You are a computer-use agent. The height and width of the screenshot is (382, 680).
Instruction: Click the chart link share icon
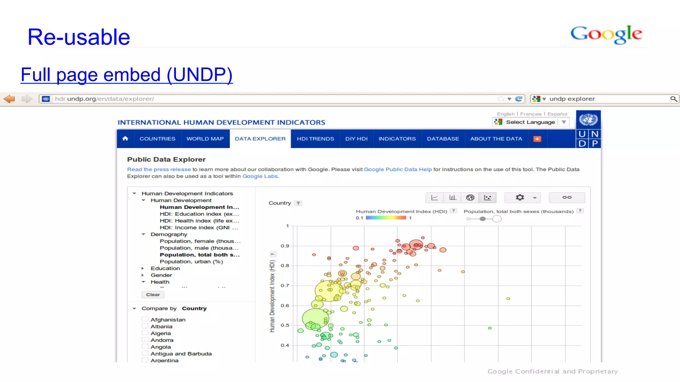tap(567, 198)
